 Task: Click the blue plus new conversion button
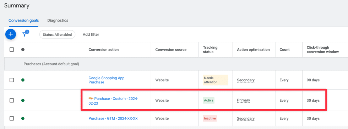tap(11, 34)
